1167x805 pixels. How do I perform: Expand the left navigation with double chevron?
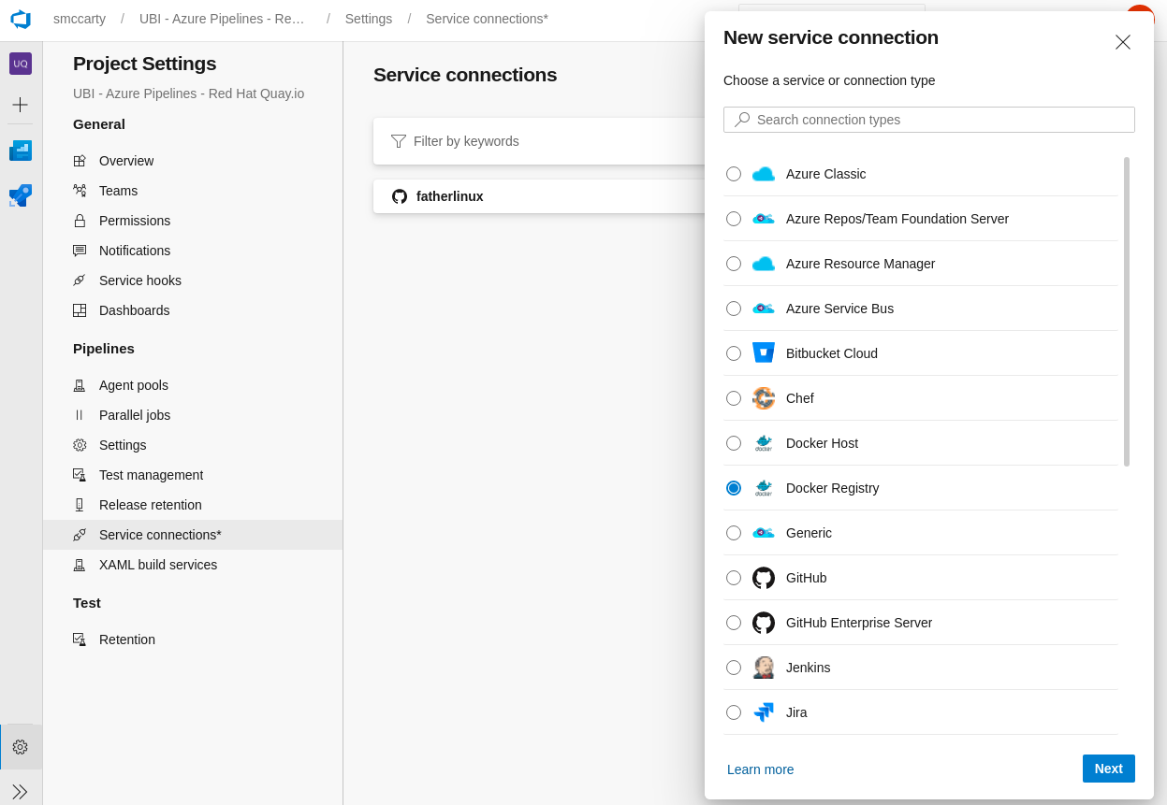pyautogui.click(x=20, y=792)
